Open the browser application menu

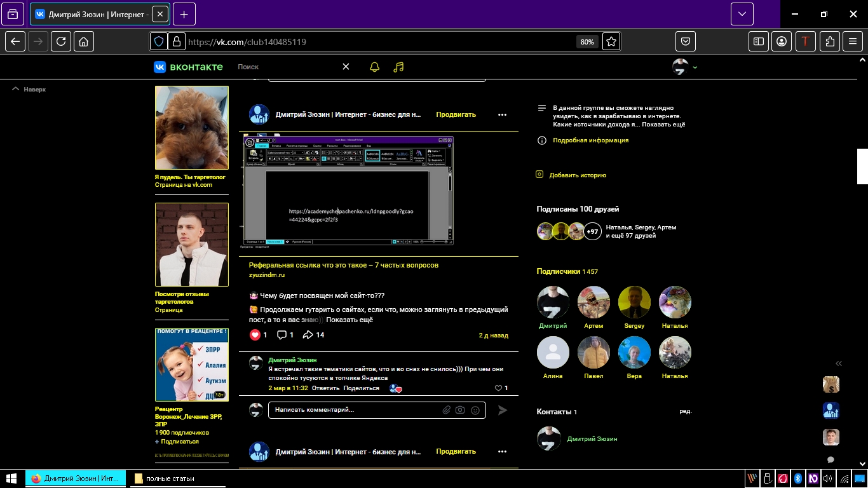pos(853,41)
